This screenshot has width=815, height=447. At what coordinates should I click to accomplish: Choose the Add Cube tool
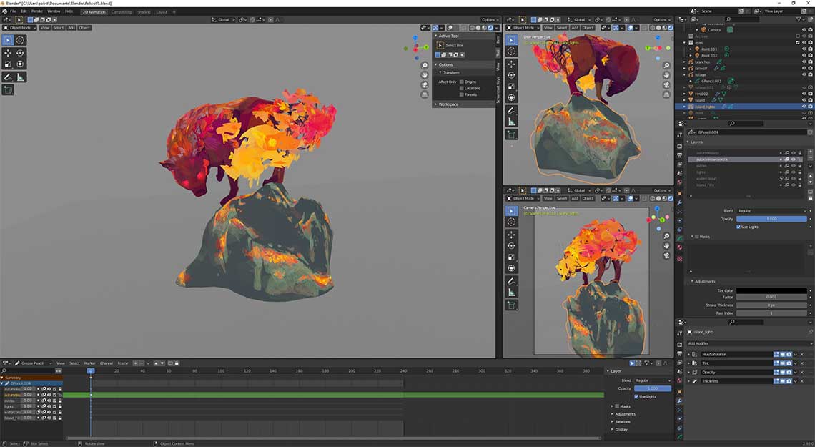8,90
